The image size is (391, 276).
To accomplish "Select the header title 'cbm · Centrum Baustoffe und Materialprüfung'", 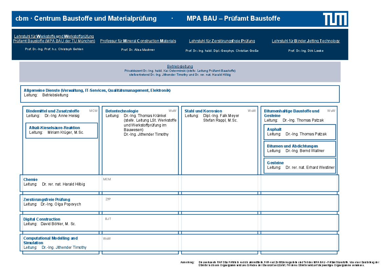I will [x=86, y=18].
